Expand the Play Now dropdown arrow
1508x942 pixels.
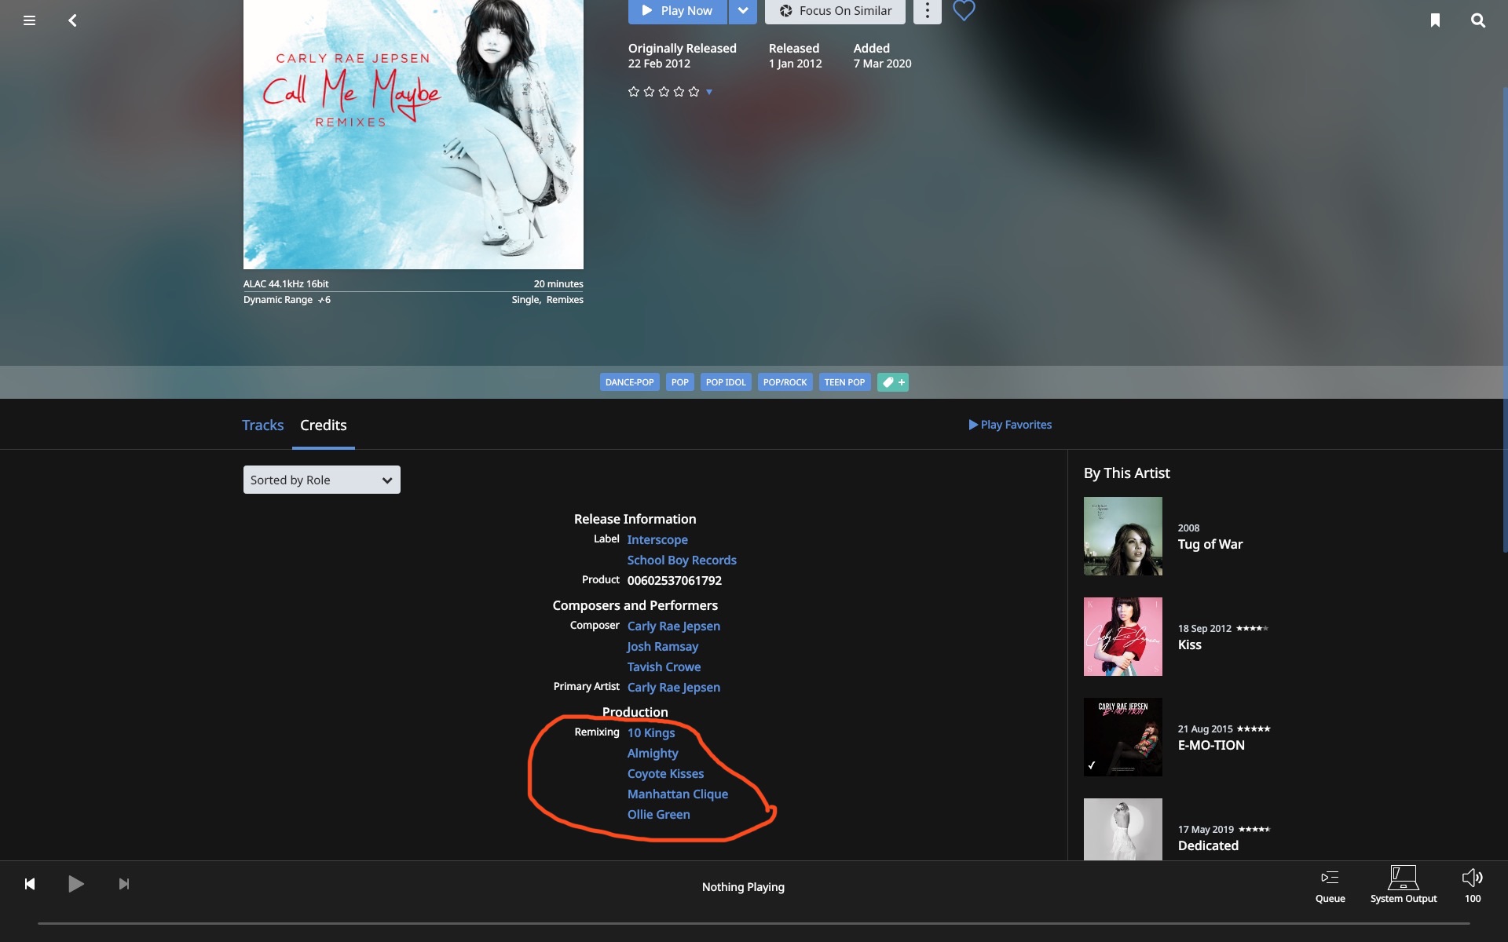pyautogui.click(x=743, y=11)
